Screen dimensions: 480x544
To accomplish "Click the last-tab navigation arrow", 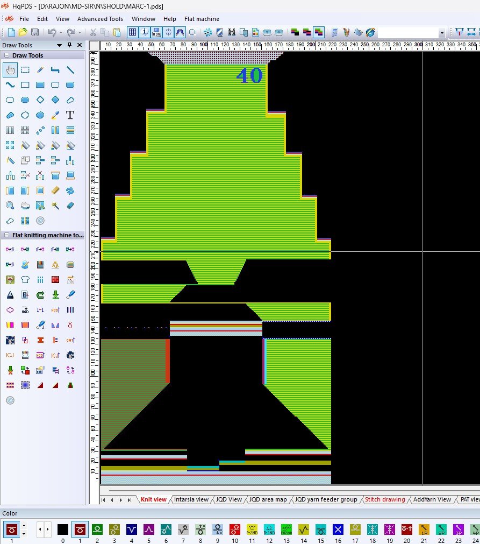I will coord(129,500).
